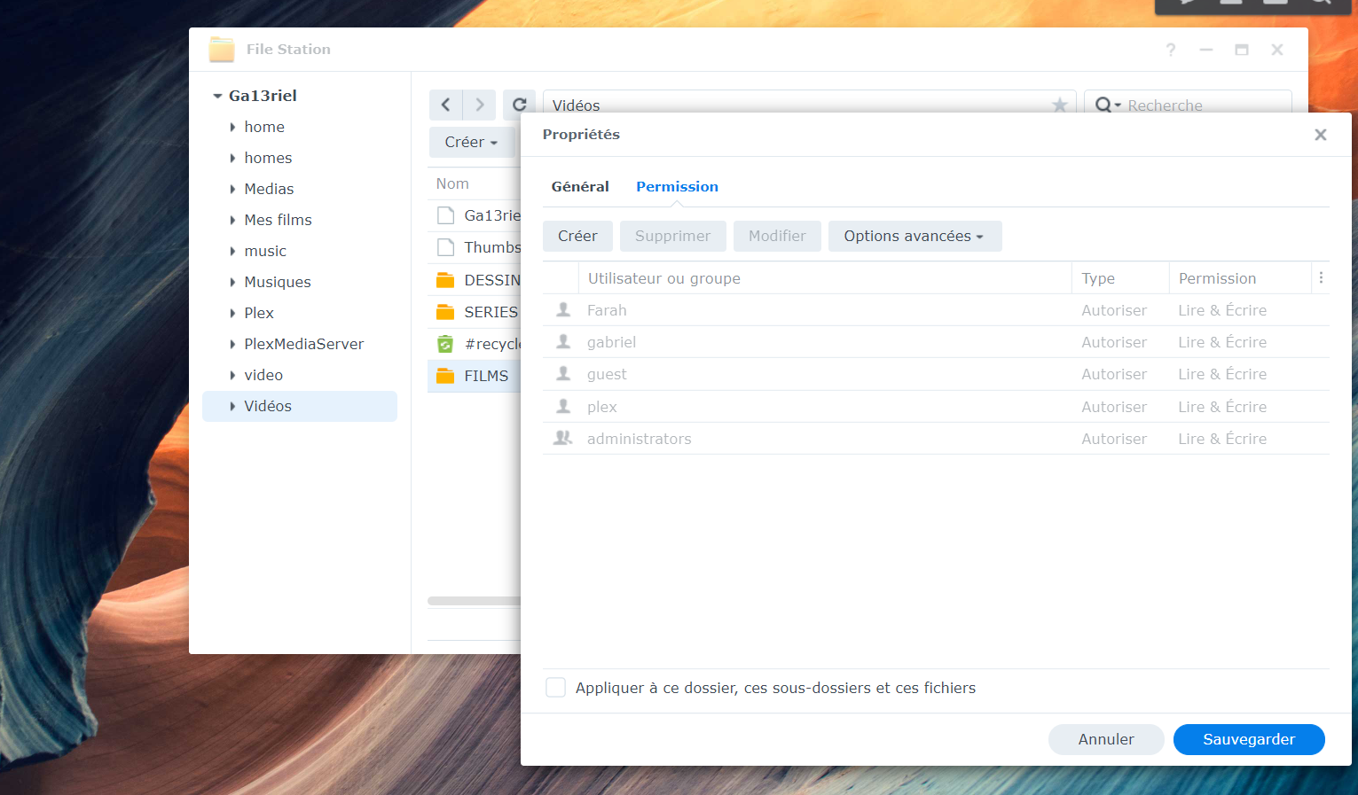Click the horizontal scrollbar in file list
Viewport: 1358px width, 795px height.
[473, 601]
